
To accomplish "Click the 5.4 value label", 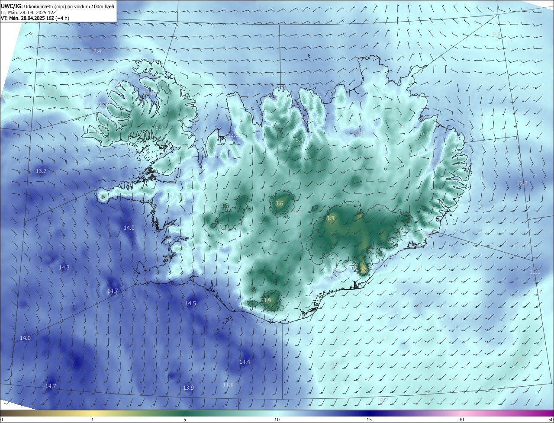I will coord(300,140).
